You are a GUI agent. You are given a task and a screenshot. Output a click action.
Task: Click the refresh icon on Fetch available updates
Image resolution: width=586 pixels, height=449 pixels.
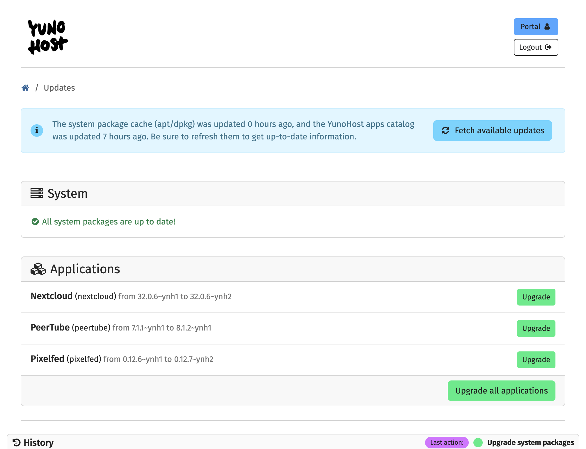[445, 130]
